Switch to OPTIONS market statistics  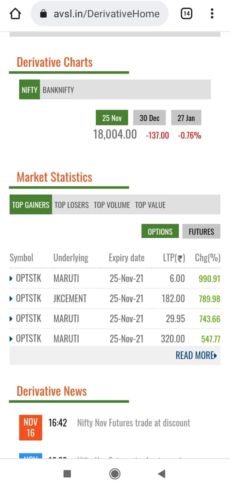click(160, 231)
